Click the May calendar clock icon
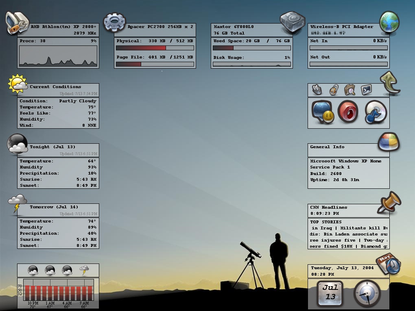Viewport: 415px width, 311px height. pos(388,264)
